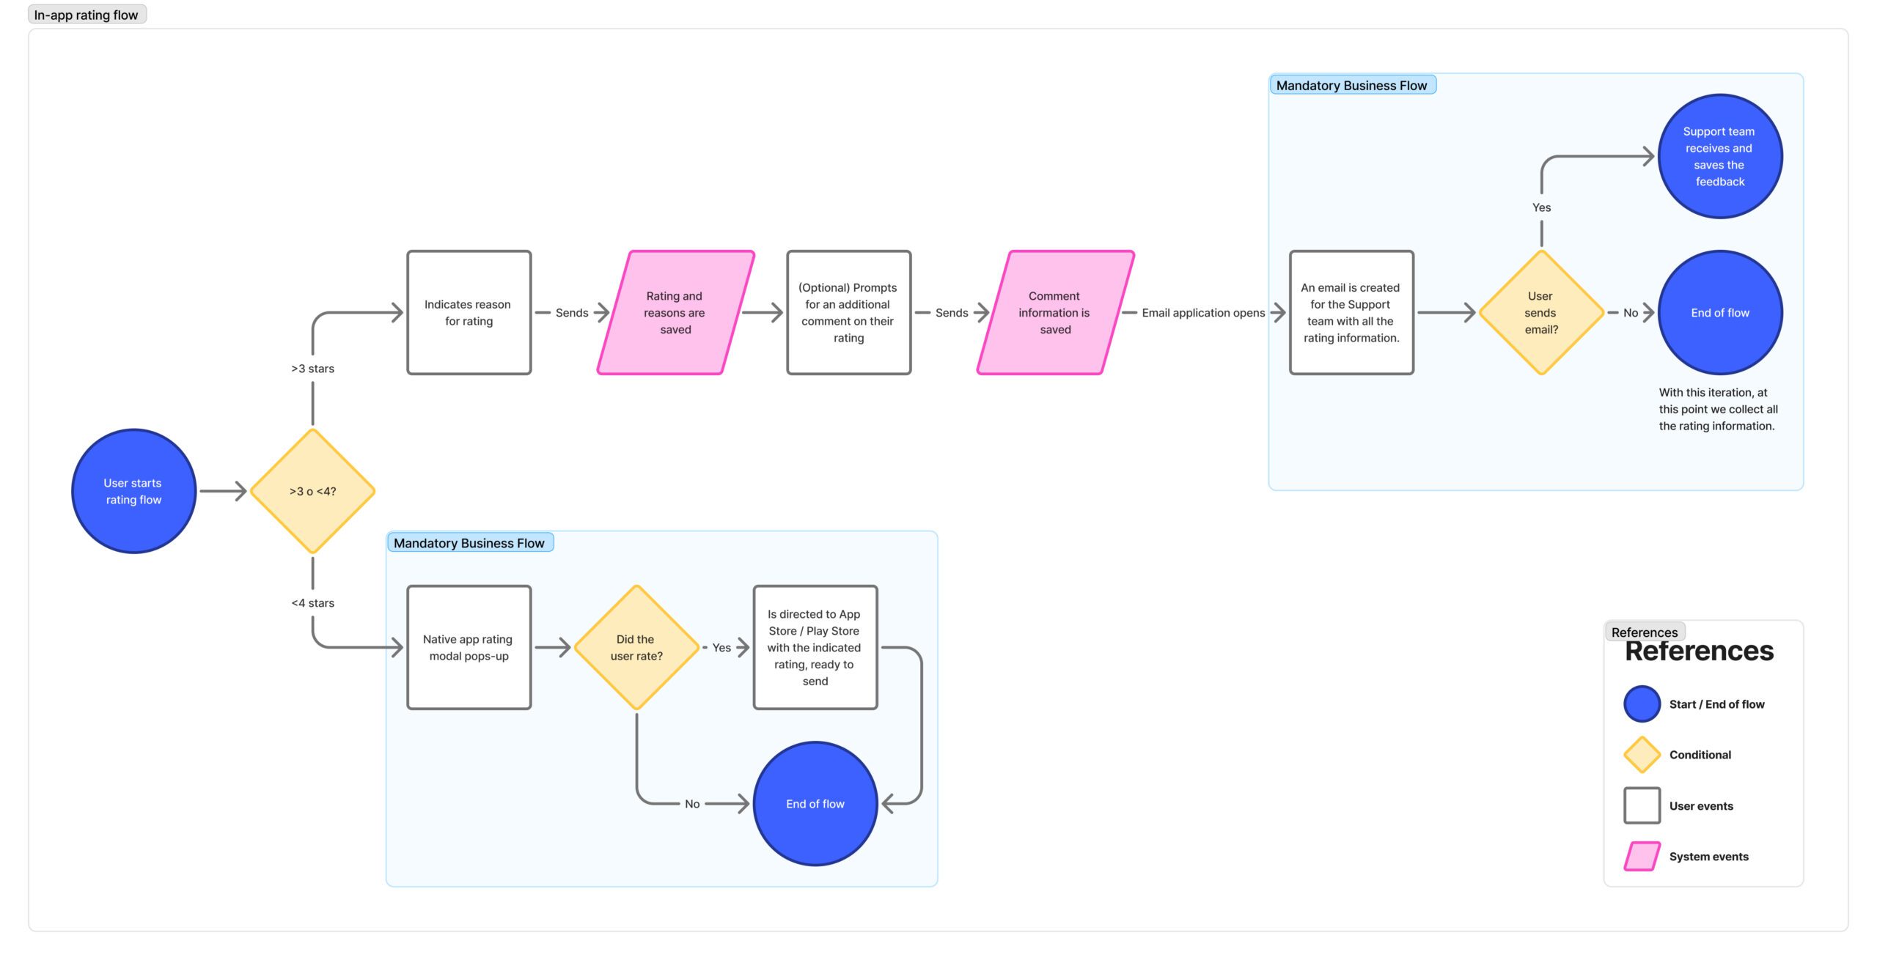
Task: Select the 'Indicates reason for rating' box
Action: (x=469, y=313)
